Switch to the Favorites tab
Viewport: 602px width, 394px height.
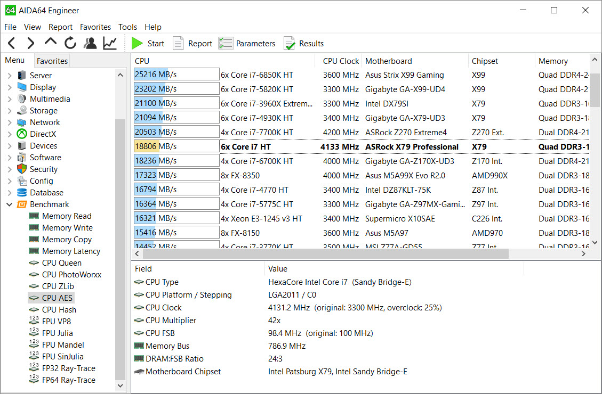point(52,61)
